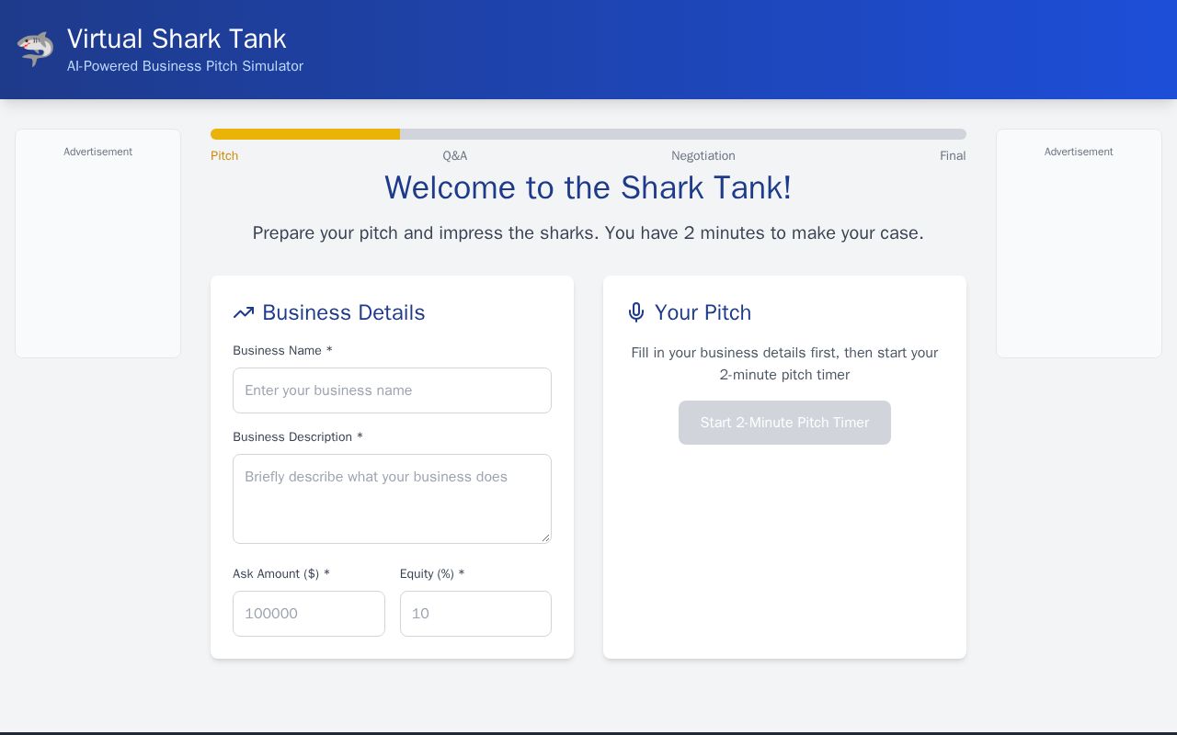Click the gray unfilled progress bar portion
The height and width of the screenshot is (735, 1177).
tap(683, 134)
